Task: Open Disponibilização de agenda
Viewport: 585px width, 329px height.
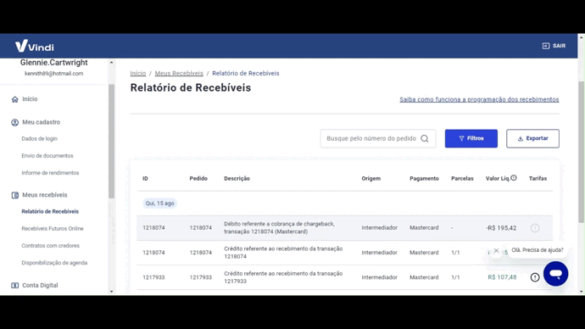Action: tap(54, 263)
